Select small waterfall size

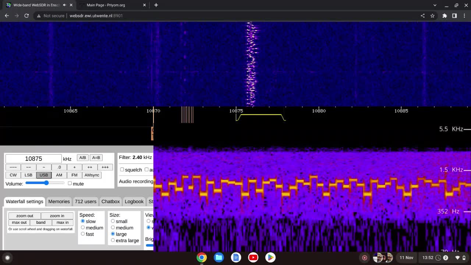point(113,221)
